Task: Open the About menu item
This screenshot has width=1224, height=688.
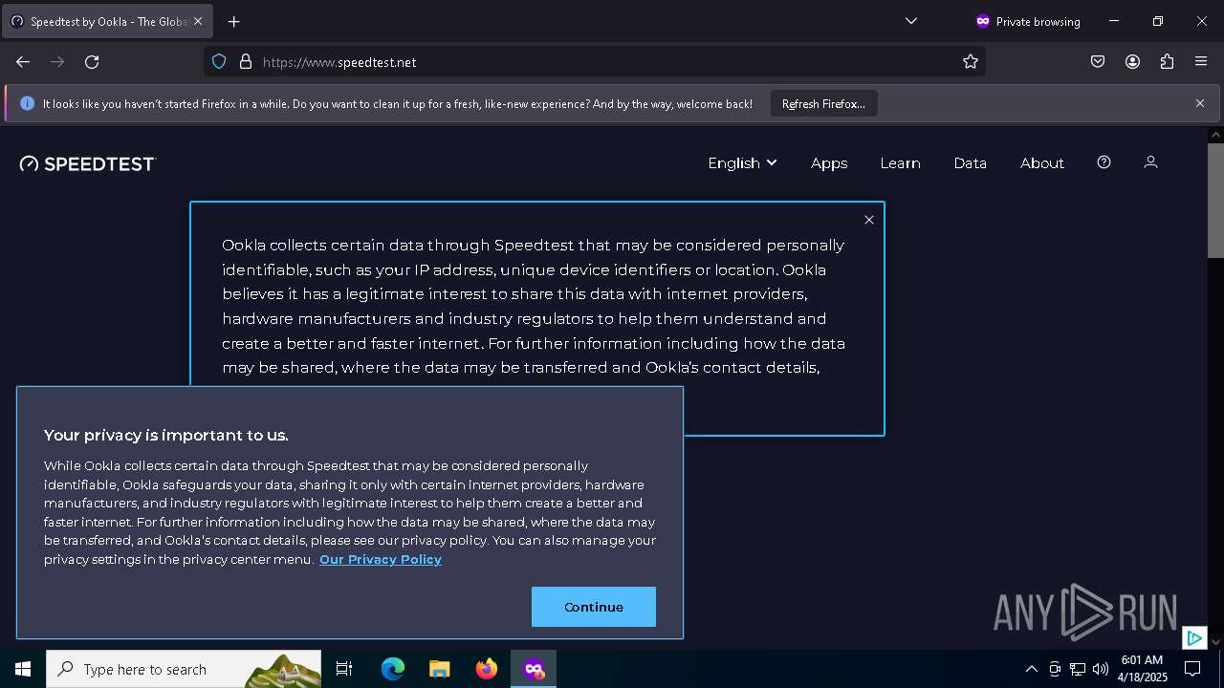Action: click(x=1041, y=163)
